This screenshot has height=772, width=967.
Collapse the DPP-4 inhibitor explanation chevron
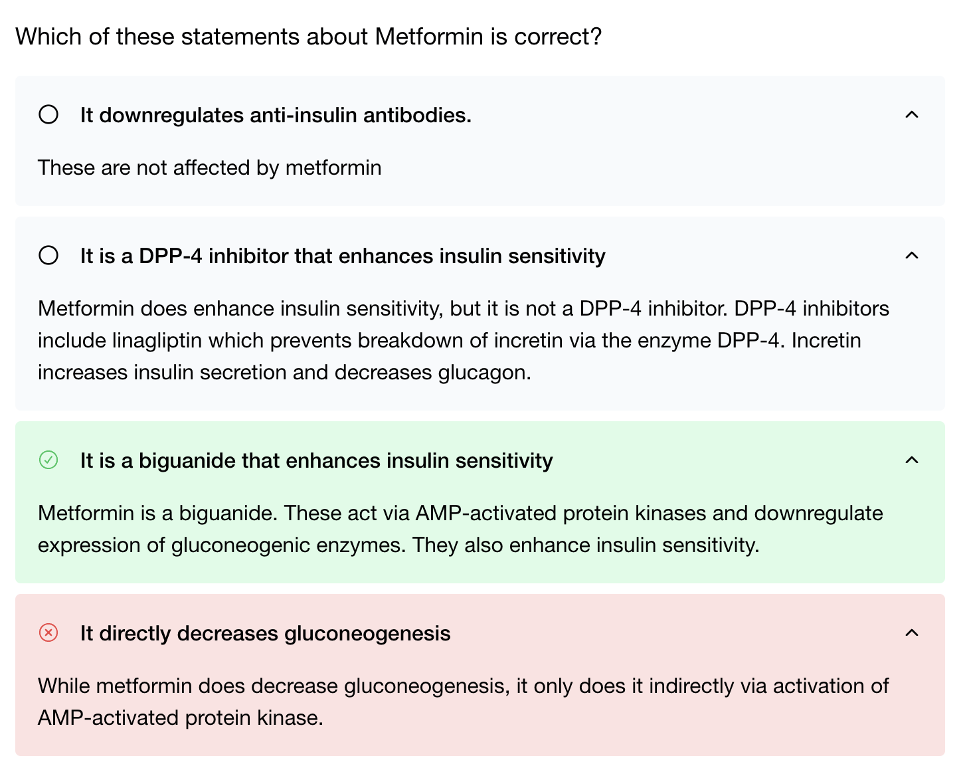click(x=912, y=256)
